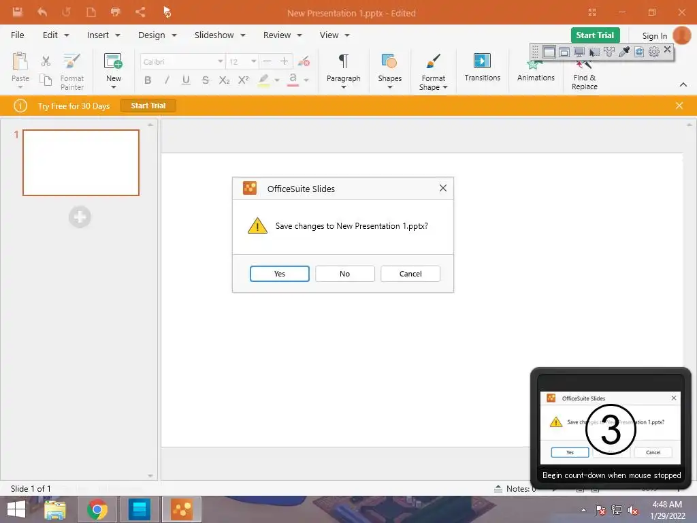Viewport: 697px width, 523px height.
Task: Apply the yellow highlight color
Action: (x=263, y=80)
